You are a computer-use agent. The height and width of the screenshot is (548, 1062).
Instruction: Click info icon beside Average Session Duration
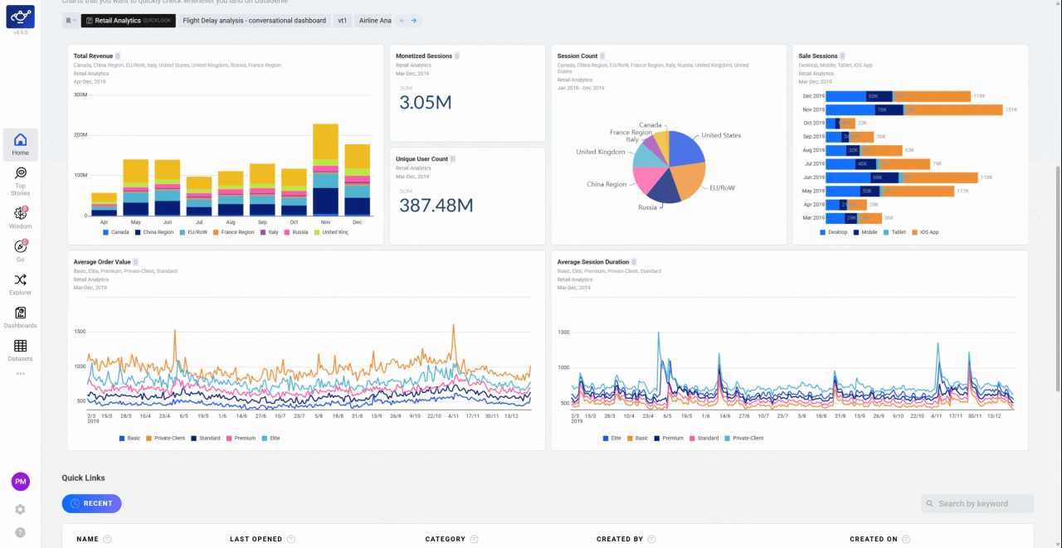635,262
